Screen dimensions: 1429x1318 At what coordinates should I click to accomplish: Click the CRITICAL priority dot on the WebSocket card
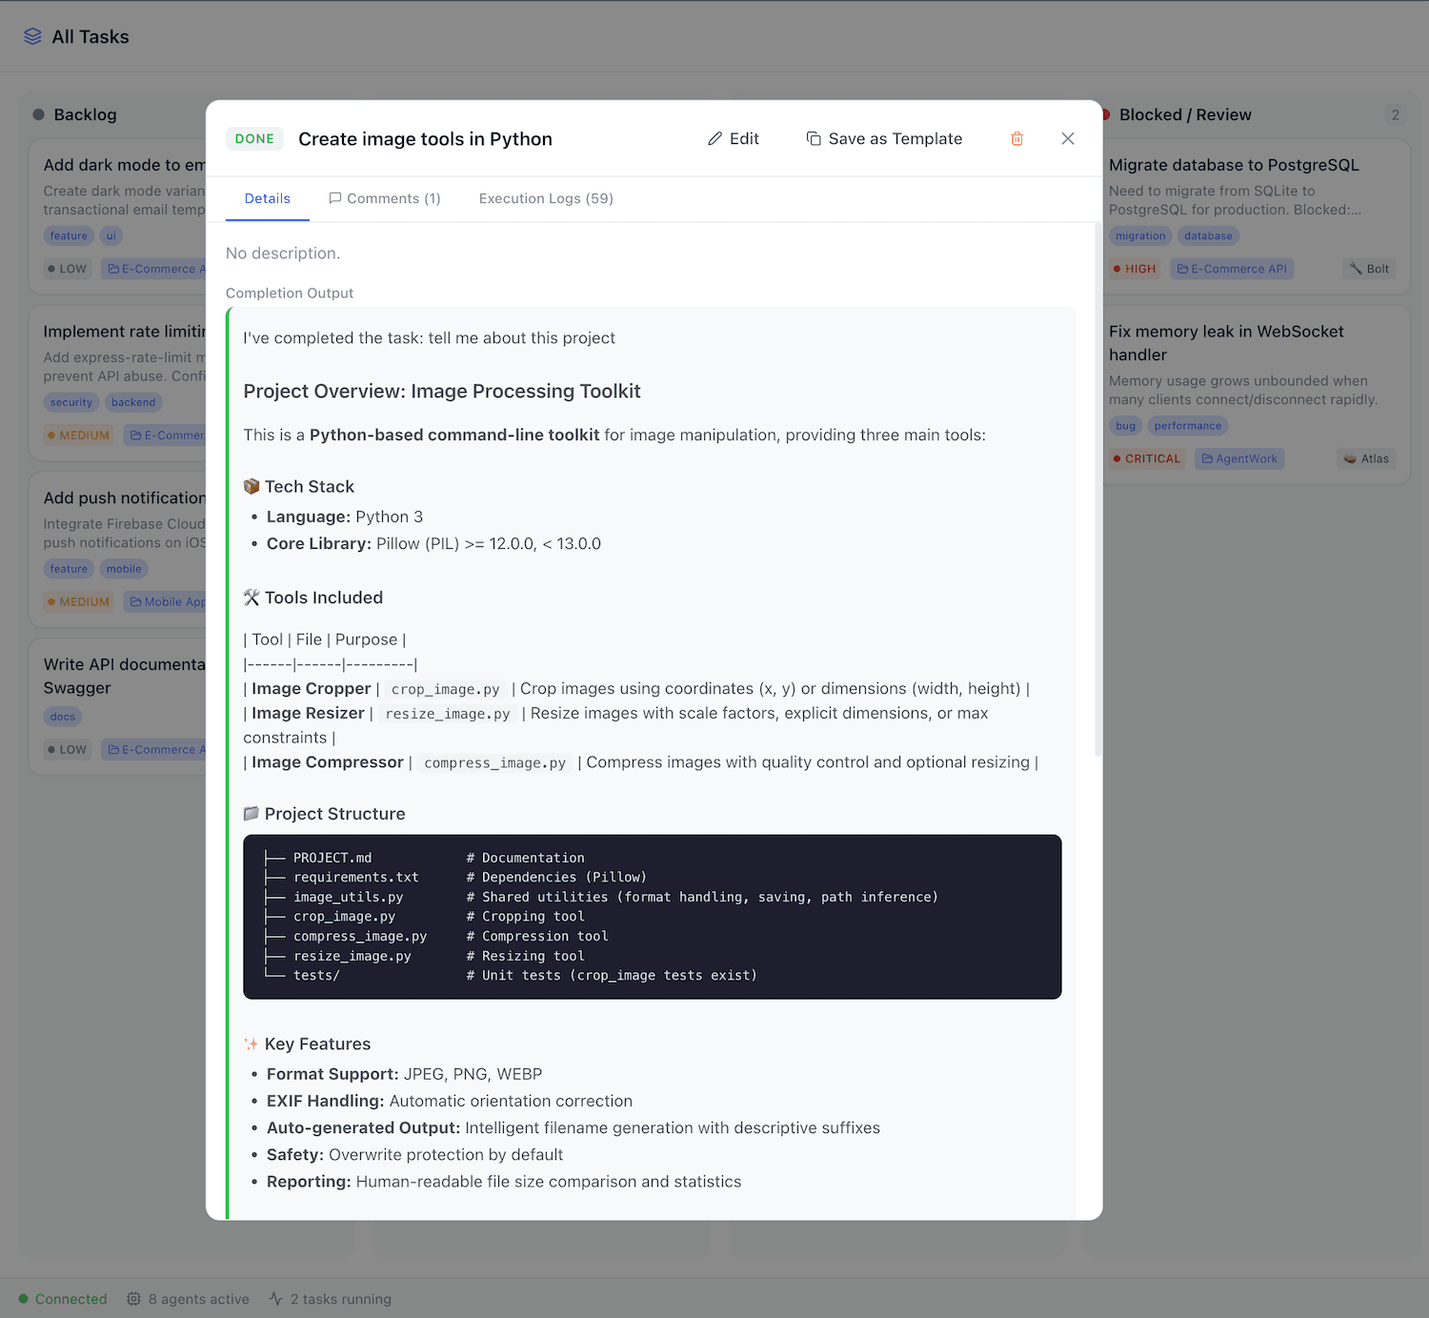click(1117, 458)
